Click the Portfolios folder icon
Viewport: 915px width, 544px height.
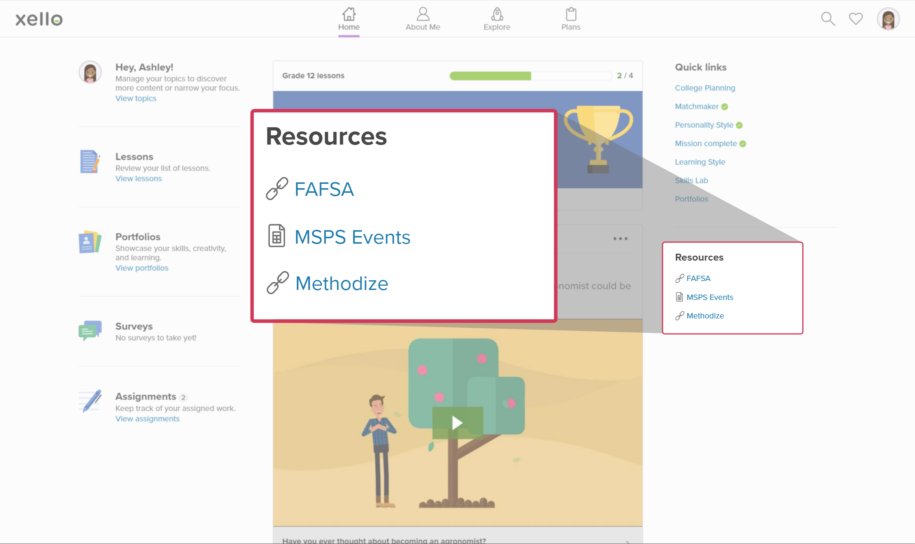(x=90, y=242)
